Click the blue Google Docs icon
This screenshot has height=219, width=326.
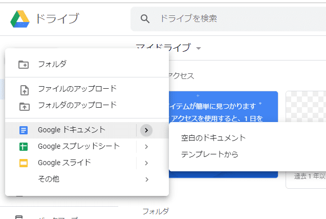pyautogui.click(x=24, y=130)
